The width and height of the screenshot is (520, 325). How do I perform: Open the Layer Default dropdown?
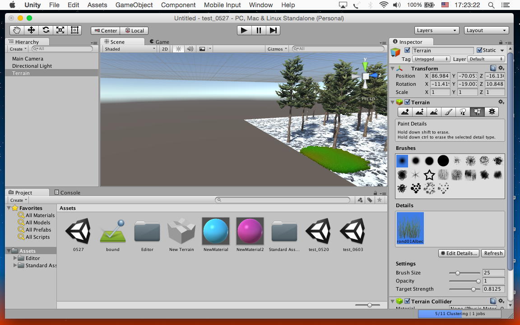pos(486,59)
